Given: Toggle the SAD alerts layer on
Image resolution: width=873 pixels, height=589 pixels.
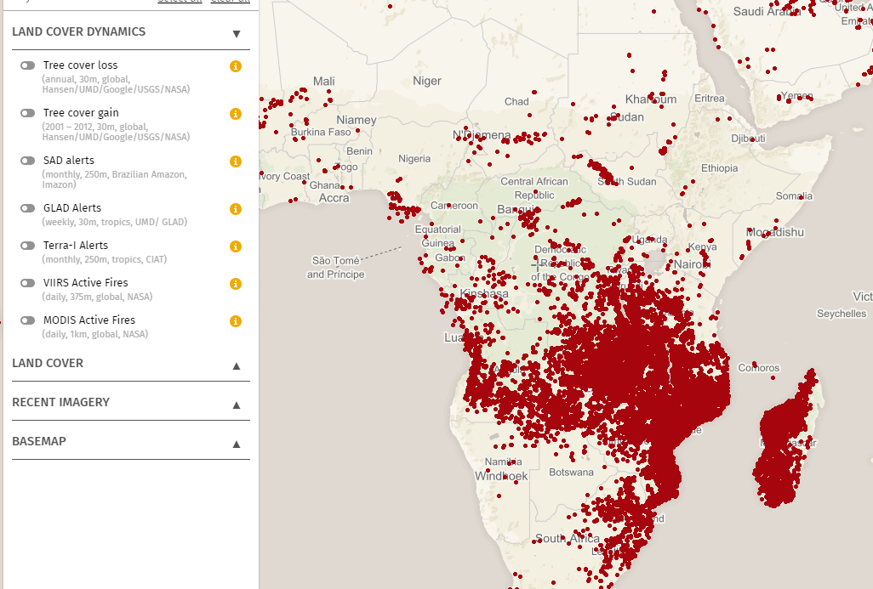Looking at the screenshot, I should click(x=27, y=159).
